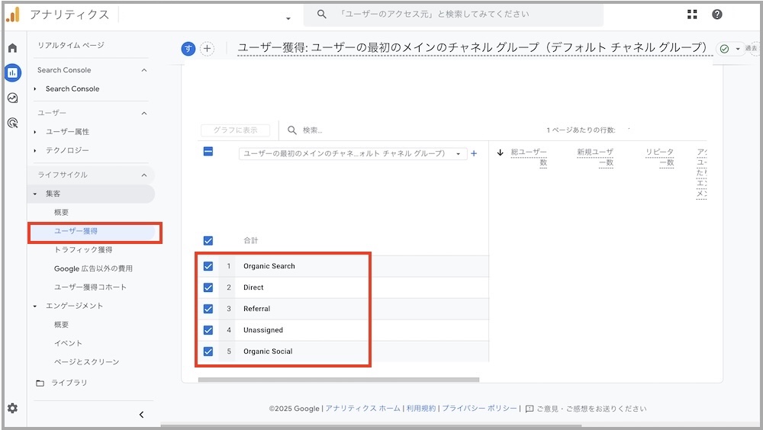
Task: Open the Google apps grid icon
Action: 692,14
